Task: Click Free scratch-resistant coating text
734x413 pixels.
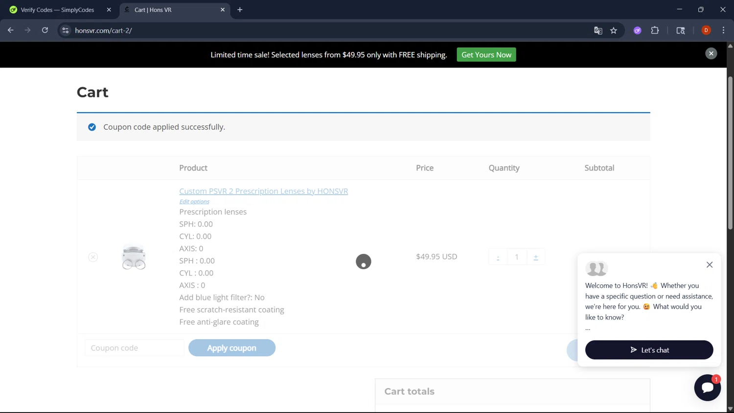Action: pos(231,310)
